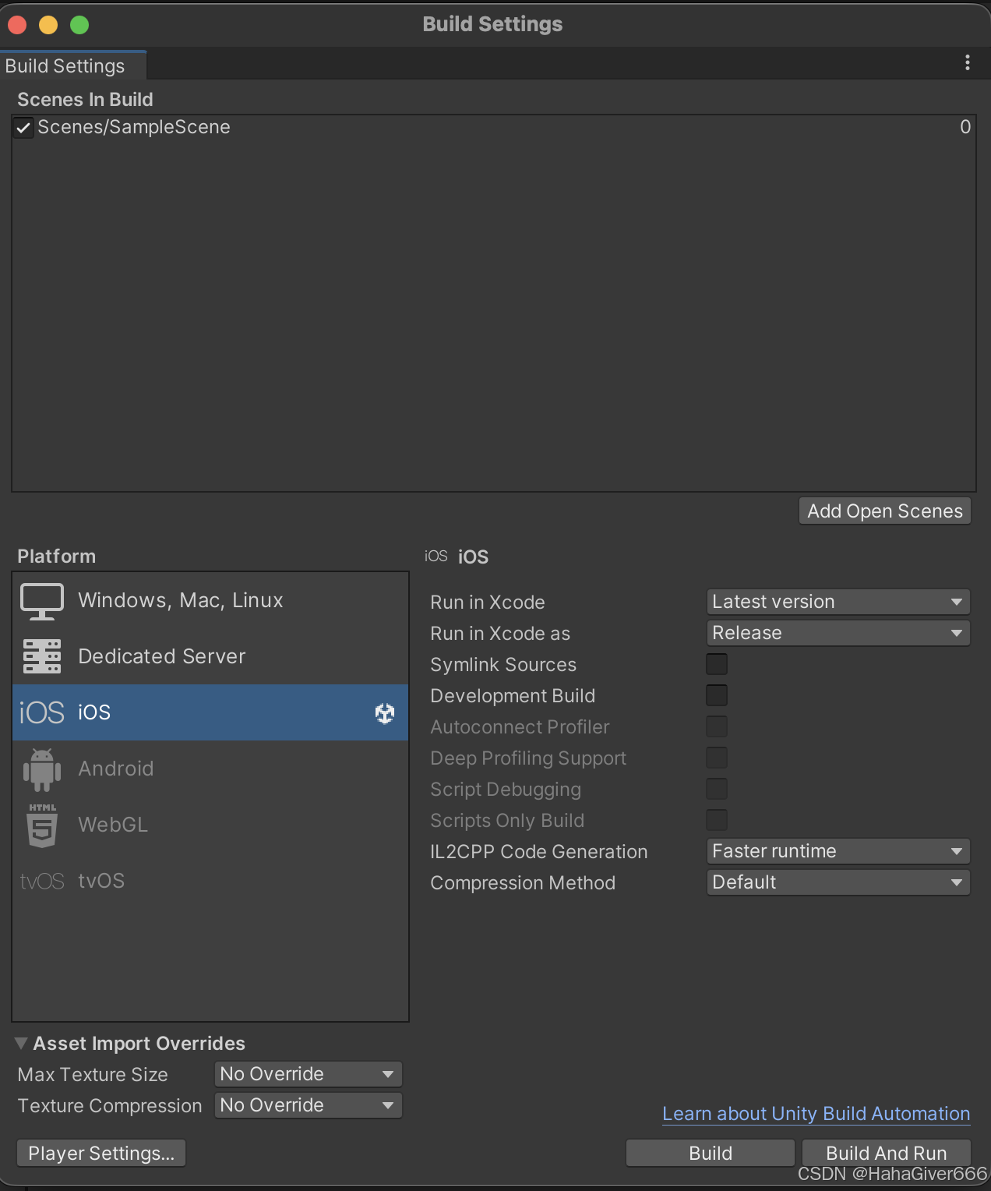Enable the Symlink Sources checkbox
991x1191 pixels.
click(717, 664)
